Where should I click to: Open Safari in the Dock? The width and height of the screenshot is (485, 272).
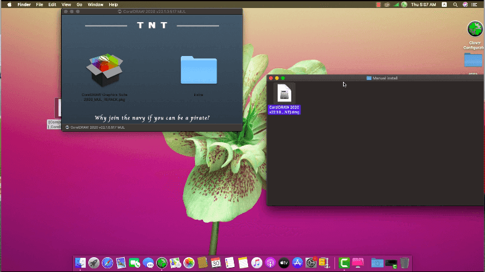[x=107, y=263]
